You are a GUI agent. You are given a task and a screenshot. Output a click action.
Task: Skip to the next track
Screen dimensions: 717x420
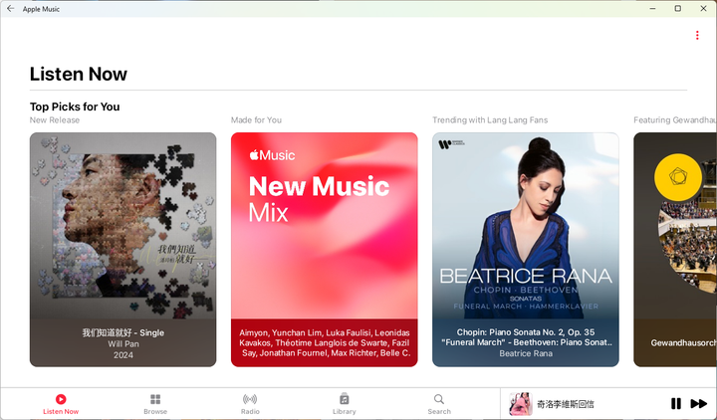point(699,403)
